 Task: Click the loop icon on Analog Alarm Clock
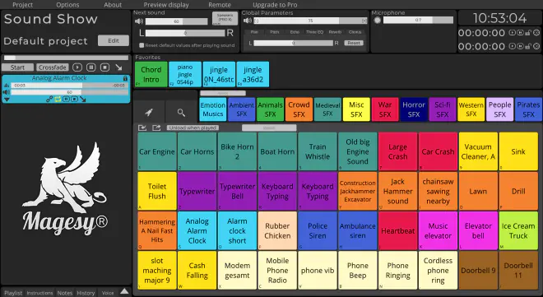[58, 99]
